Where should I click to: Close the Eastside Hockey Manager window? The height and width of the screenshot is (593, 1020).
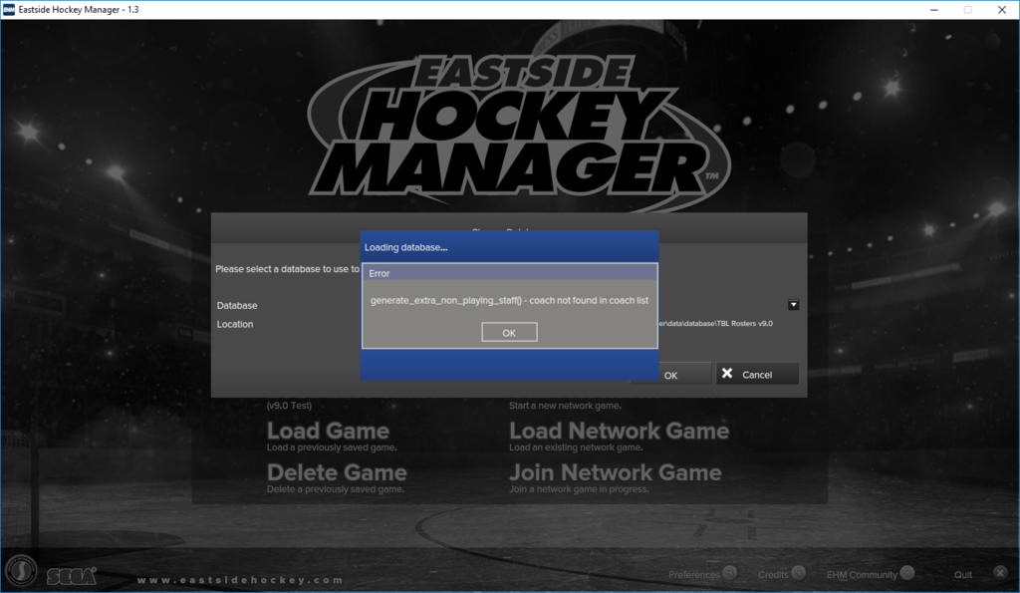1002,10
